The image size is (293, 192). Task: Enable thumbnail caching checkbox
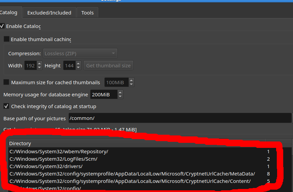point(6,39)
